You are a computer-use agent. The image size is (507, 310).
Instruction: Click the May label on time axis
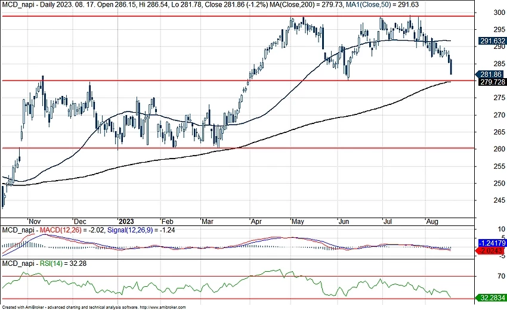coord(298,222)
